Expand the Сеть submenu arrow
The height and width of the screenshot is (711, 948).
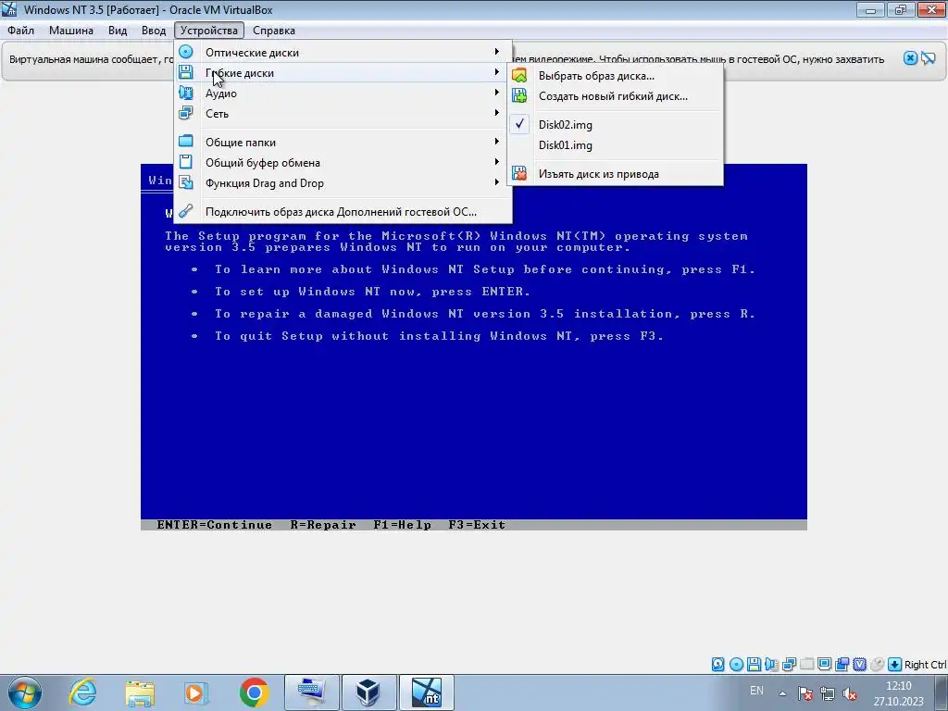pos(496,113)
